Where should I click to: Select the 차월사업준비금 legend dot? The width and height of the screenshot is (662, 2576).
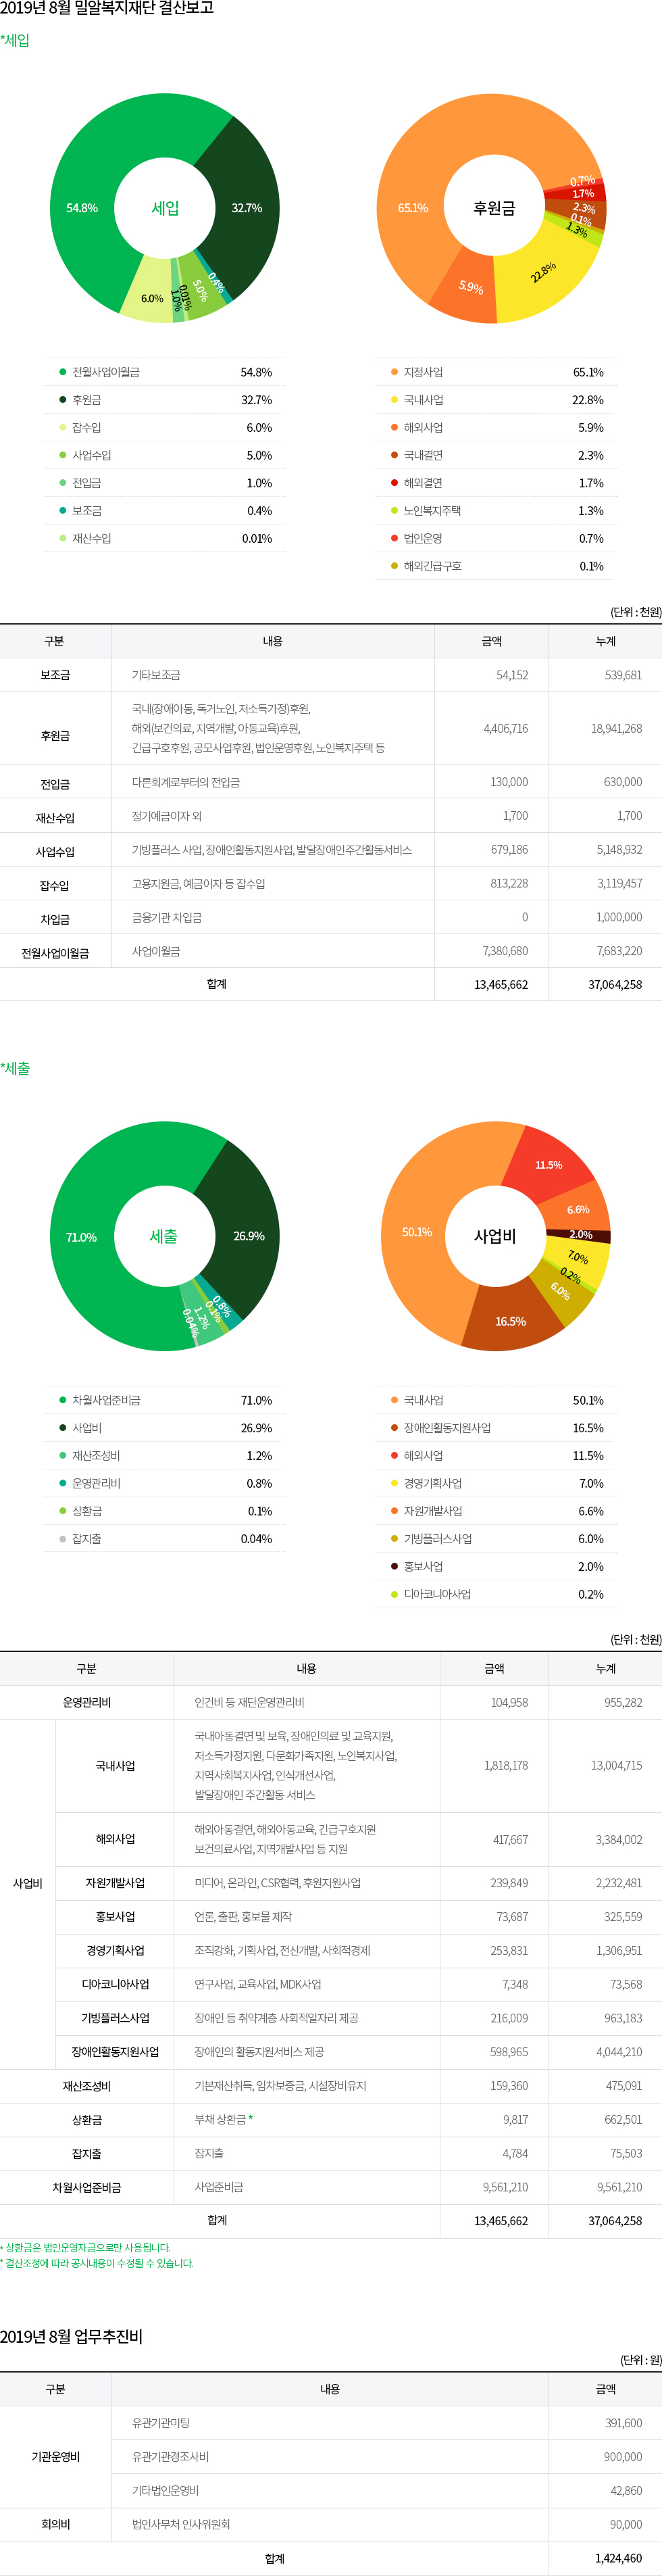[x=62, y=1400]
